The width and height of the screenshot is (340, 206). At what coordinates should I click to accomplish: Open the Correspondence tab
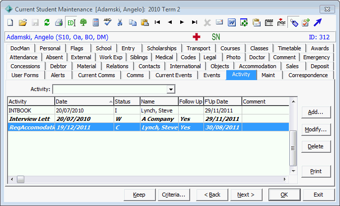point(308,75)
